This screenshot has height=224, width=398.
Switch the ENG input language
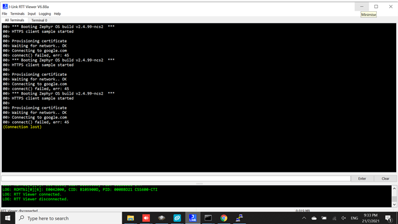point(354,218)
